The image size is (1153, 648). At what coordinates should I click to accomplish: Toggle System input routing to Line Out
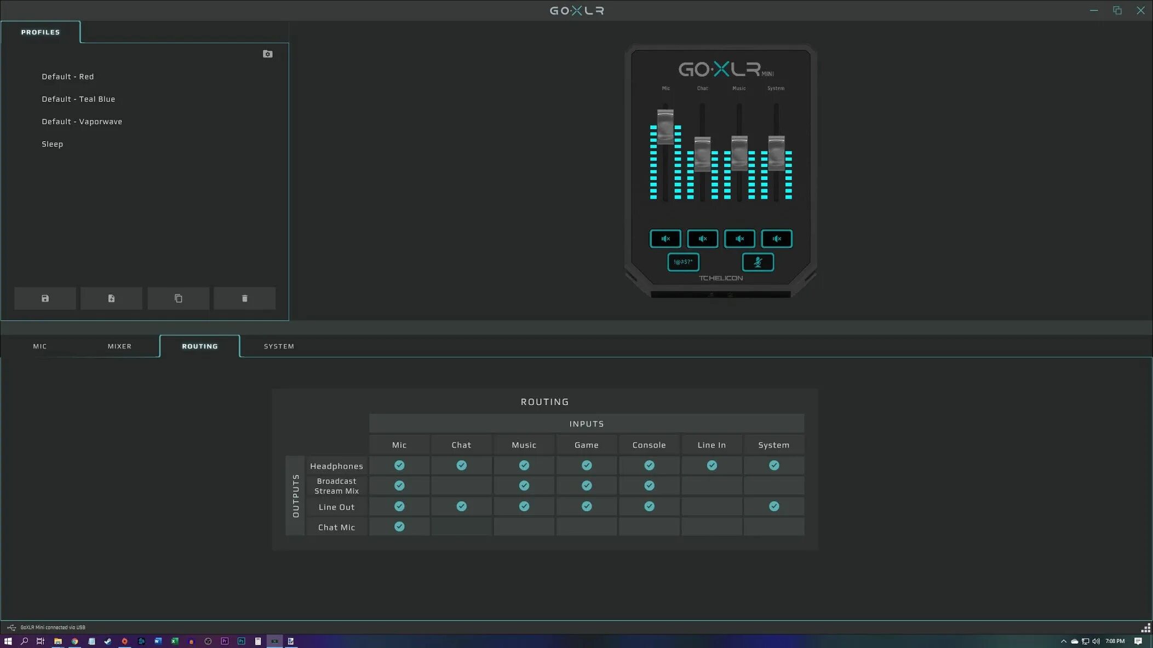pos(774,506)
